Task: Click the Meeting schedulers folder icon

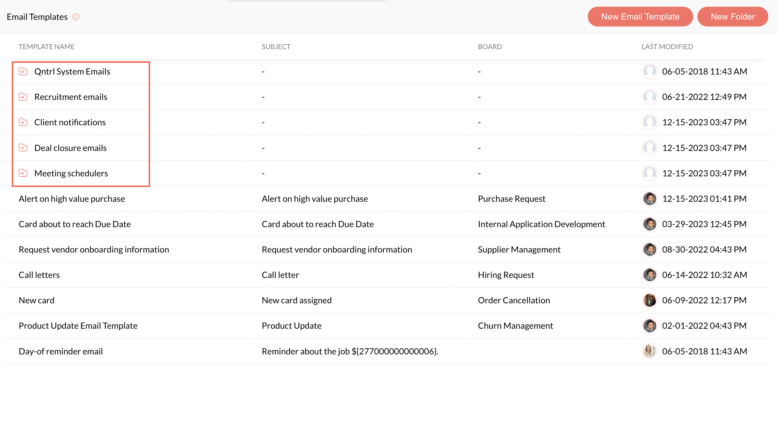Action: [23, 173]
